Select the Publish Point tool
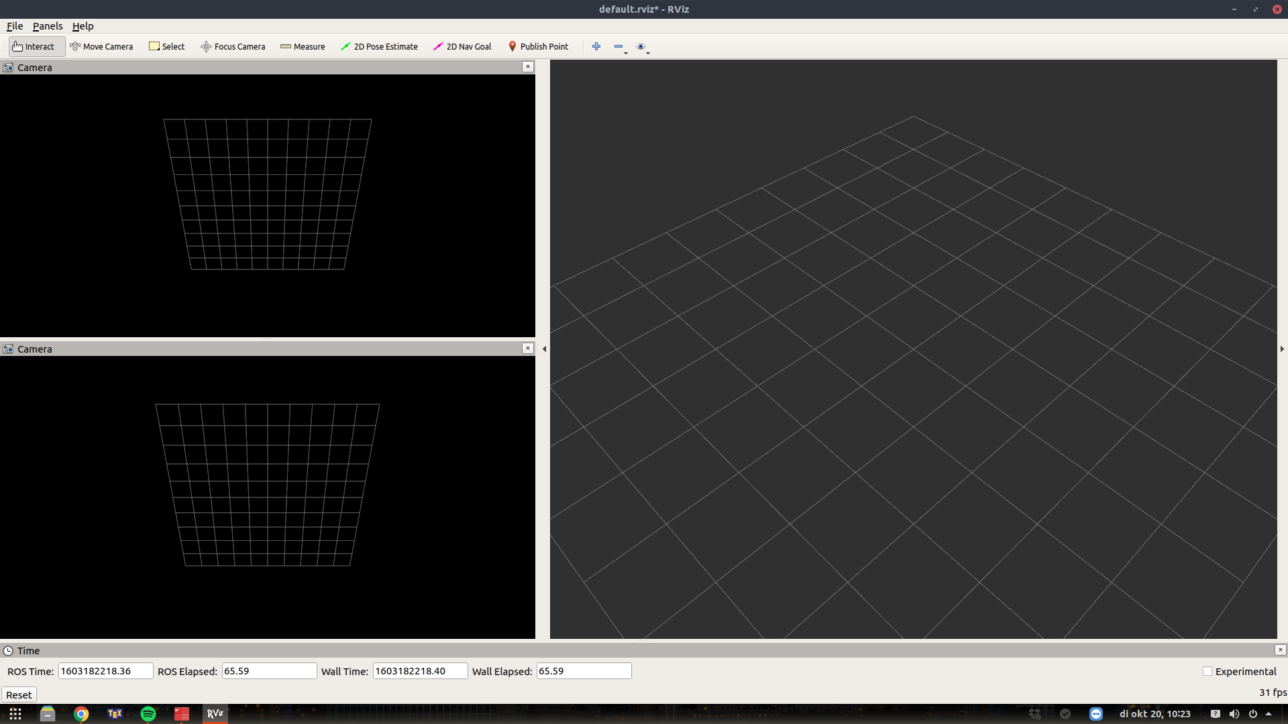The height and width of the screenshot is (724, 1288). [x=539, y=46]
